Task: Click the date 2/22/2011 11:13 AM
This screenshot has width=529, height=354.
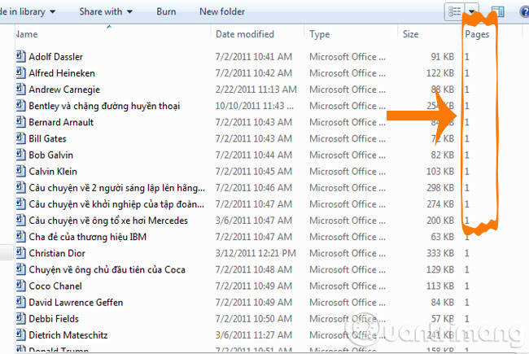Action: [256, 90]
